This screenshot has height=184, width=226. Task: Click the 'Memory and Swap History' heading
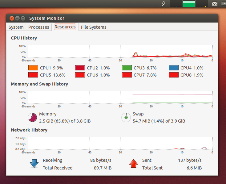(39, 84)
